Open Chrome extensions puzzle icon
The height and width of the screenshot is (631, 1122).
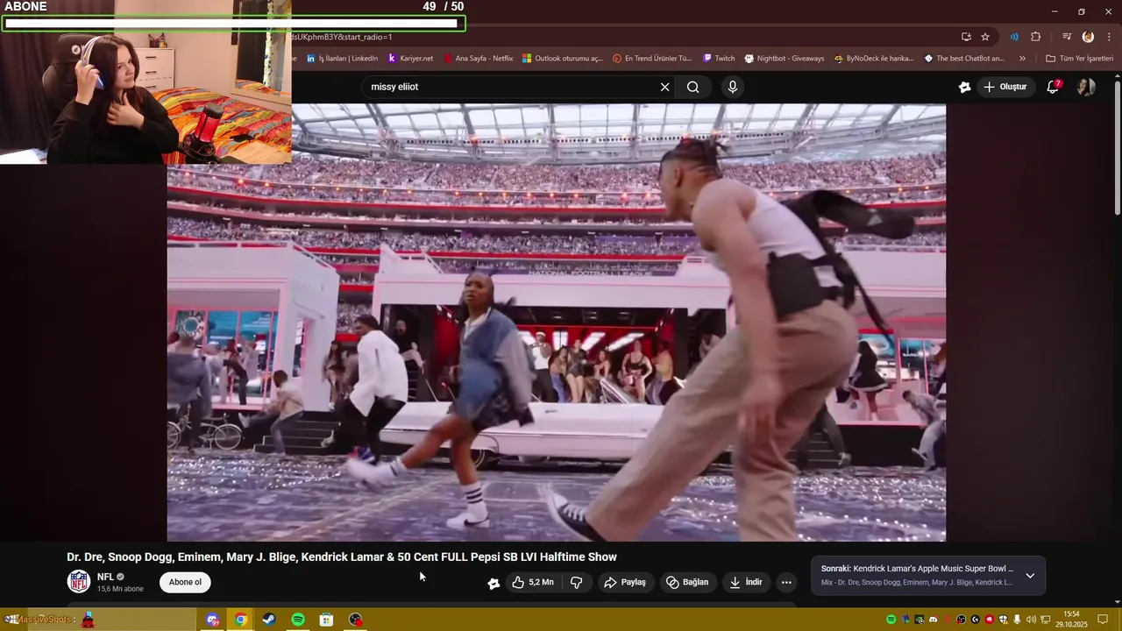pos(1036,37)
